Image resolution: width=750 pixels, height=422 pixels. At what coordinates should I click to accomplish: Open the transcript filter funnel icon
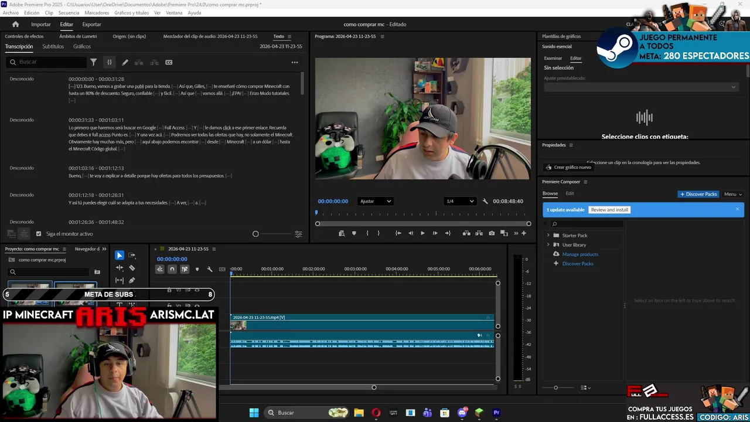coord(93,62)
